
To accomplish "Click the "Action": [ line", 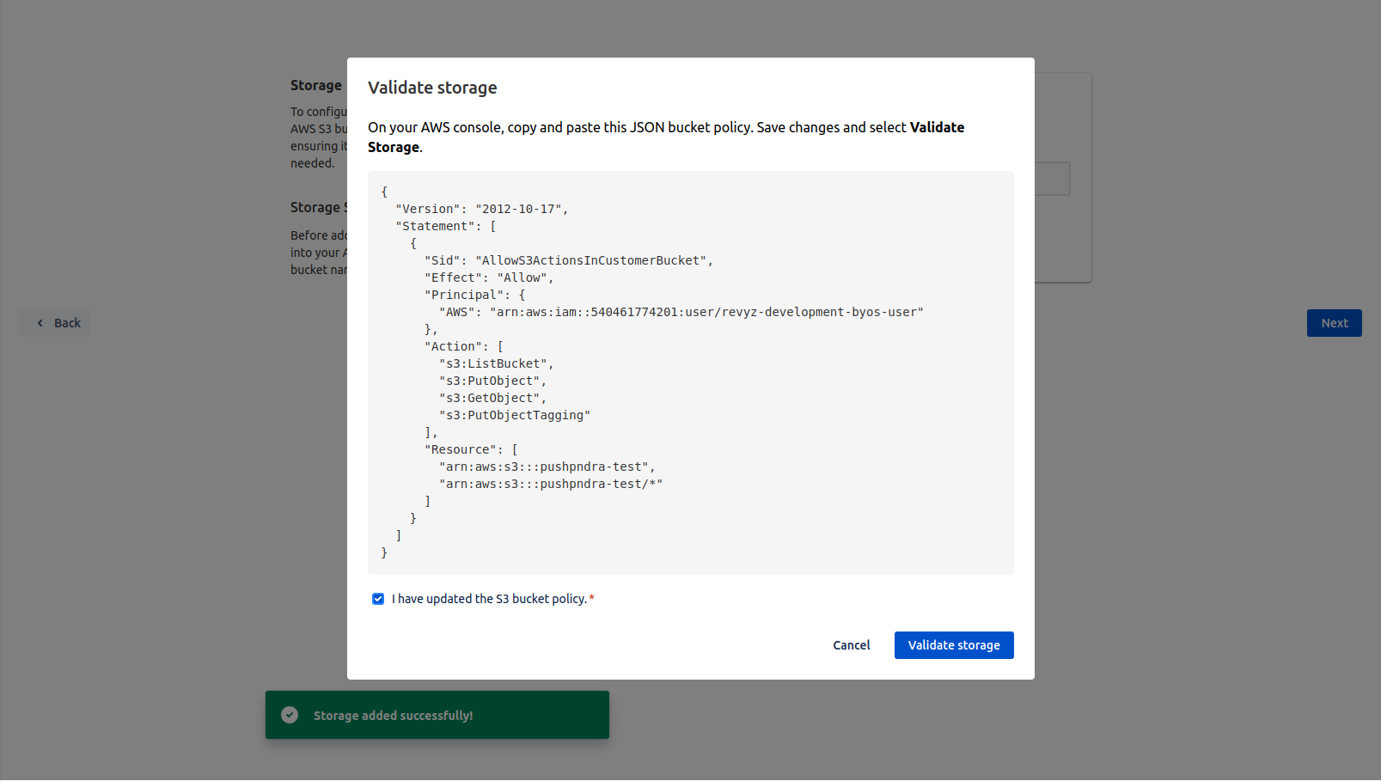I will [464, 346].
